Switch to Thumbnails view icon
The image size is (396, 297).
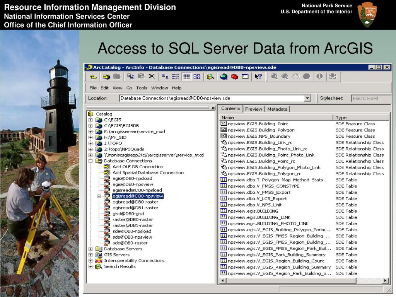click(x=197, y=77)
